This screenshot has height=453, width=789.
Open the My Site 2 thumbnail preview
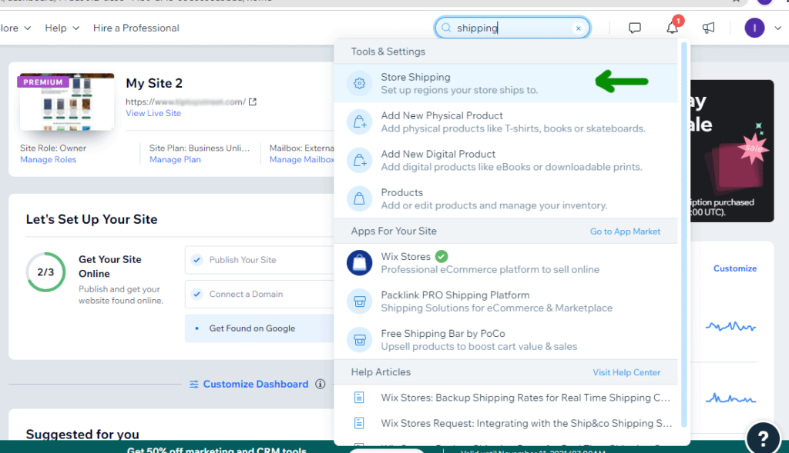point(67,102)
